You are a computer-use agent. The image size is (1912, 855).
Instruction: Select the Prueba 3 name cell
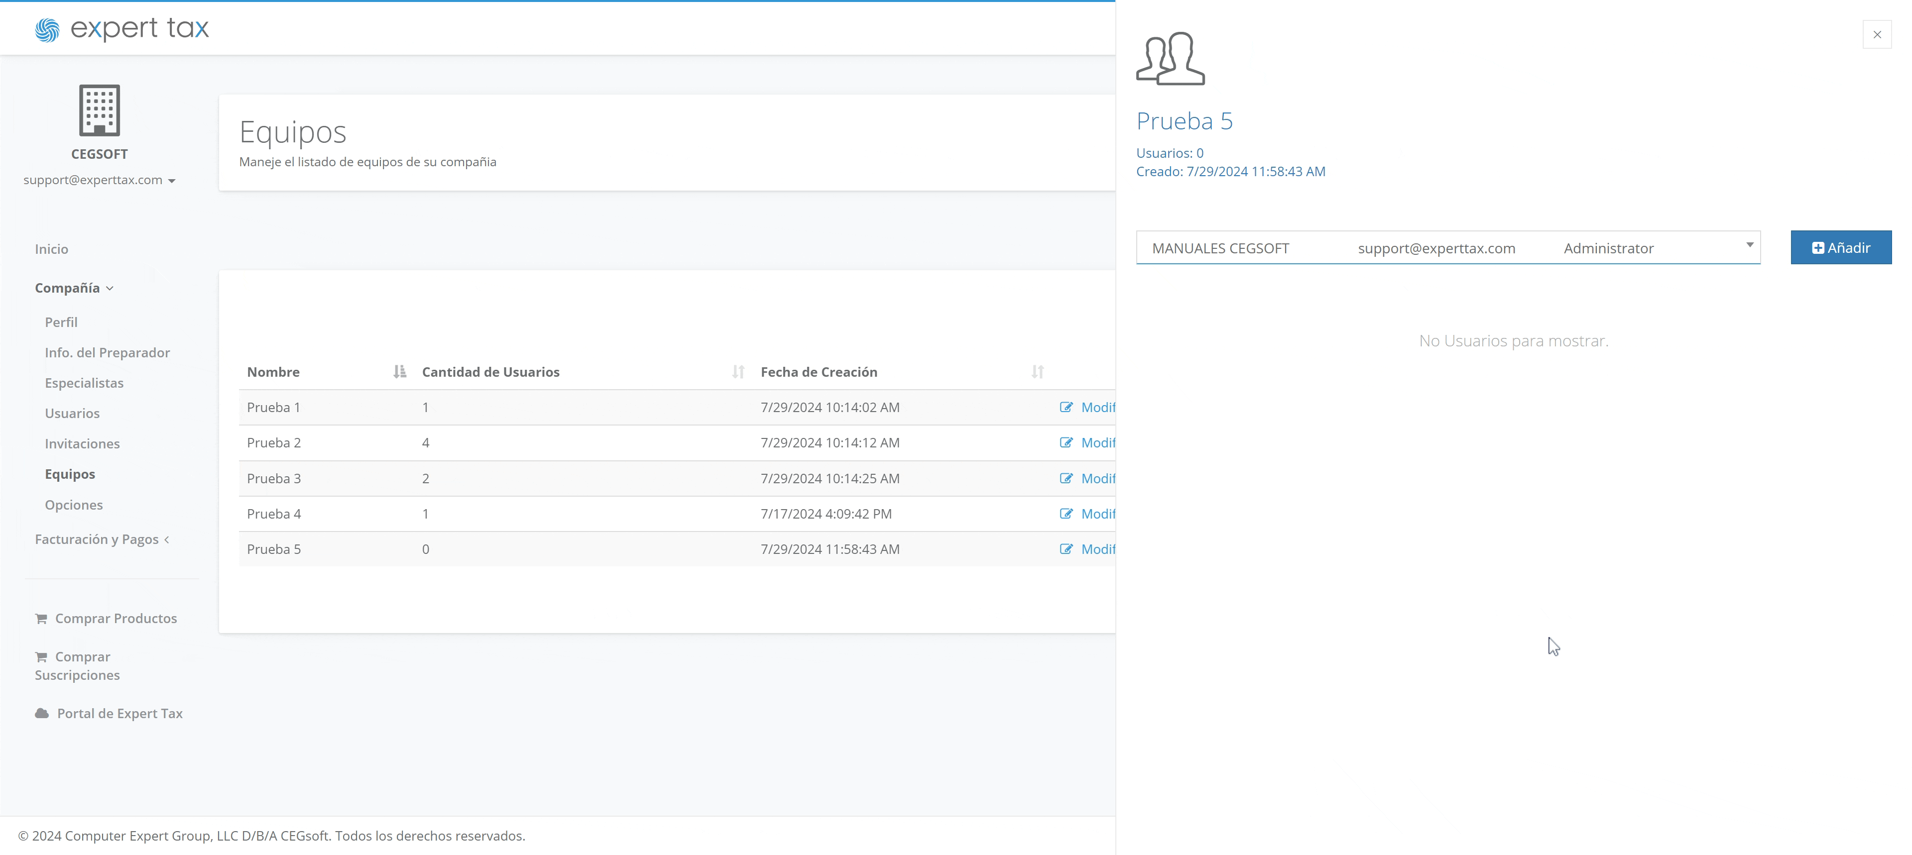tap(274, 479)
